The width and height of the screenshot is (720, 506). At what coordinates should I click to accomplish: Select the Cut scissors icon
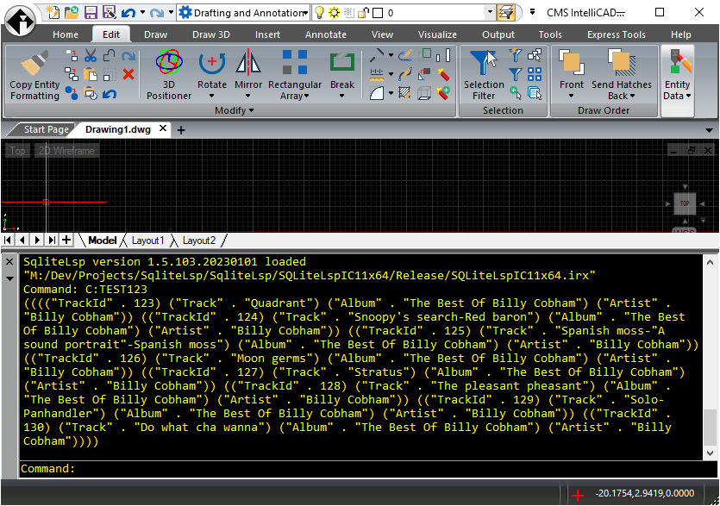(x=91, y=55)
